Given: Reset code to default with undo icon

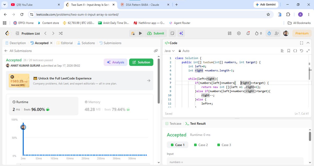Looking at the screenshot, I should 301,51.
